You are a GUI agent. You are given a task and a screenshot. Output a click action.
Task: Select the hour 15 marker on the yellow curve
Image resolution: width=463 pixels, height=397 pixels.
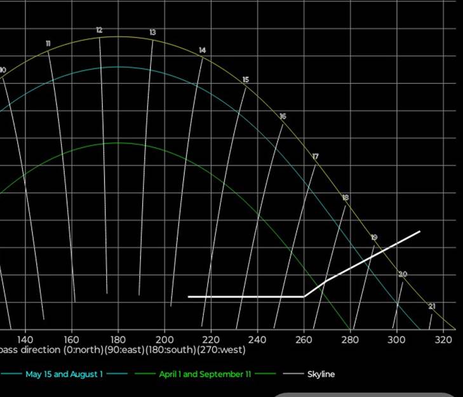point(246,80)
